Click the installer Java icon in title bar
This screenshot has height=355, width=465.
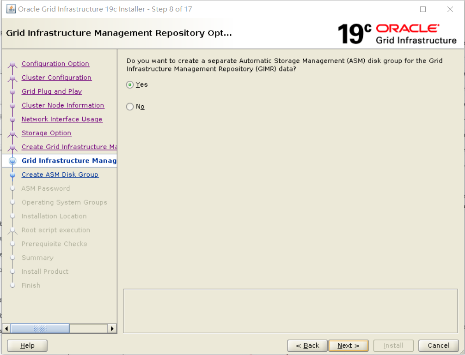(x=11, y=9)
